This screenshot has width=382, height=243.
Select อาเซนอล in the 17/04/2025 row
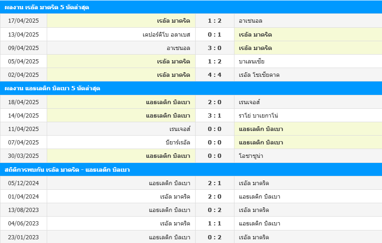point(251,21)
